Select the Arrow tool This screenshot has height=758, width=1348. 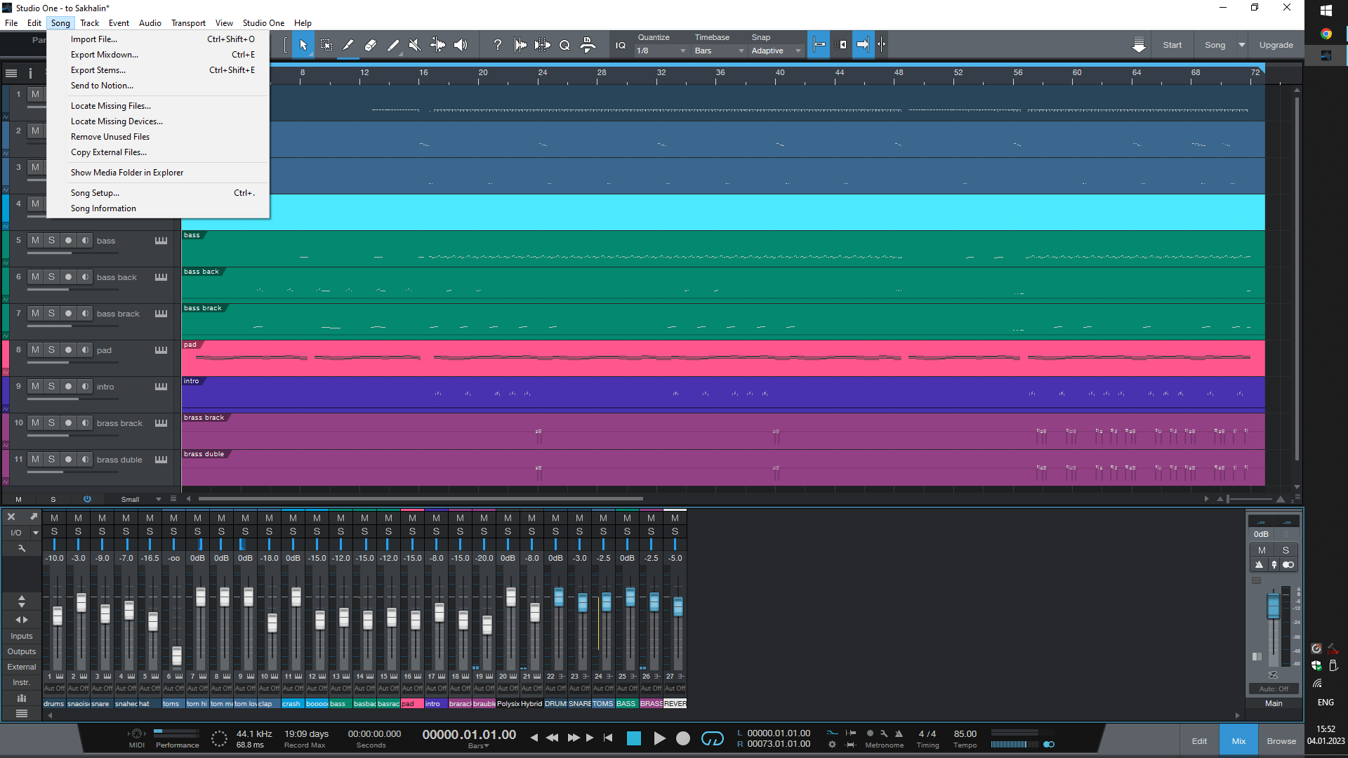point(303,45)
